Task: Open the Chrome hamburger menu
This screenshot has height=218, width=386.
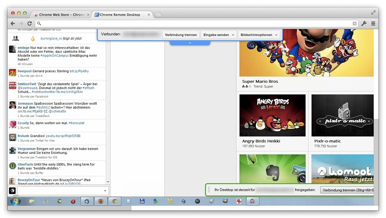Action: point(373,23)
